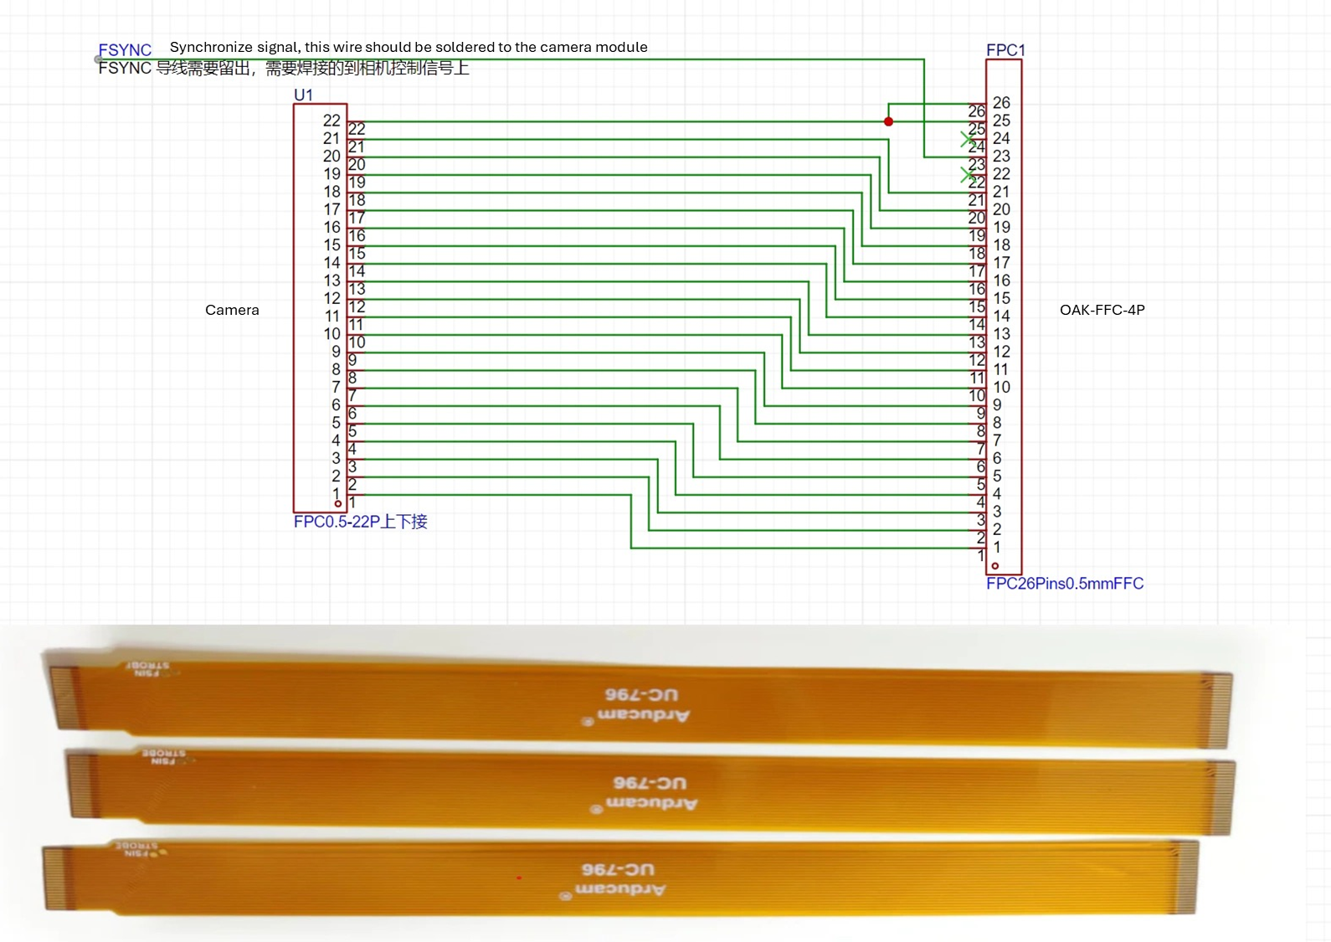Click the Arducam logo on the top cable
Viewport: 1331px width, 942px height.
tap(643, 715)
